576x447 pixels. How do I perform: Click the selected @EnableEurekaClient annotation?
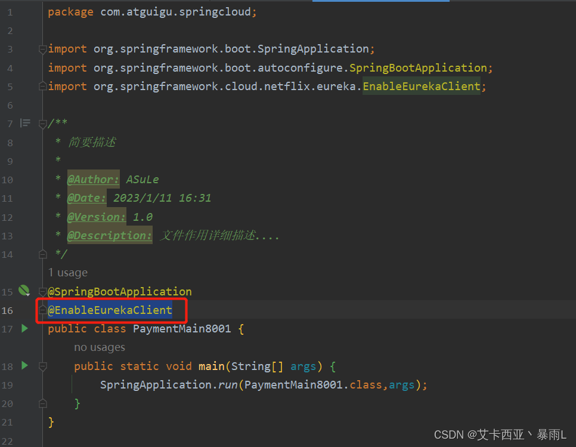110,310
